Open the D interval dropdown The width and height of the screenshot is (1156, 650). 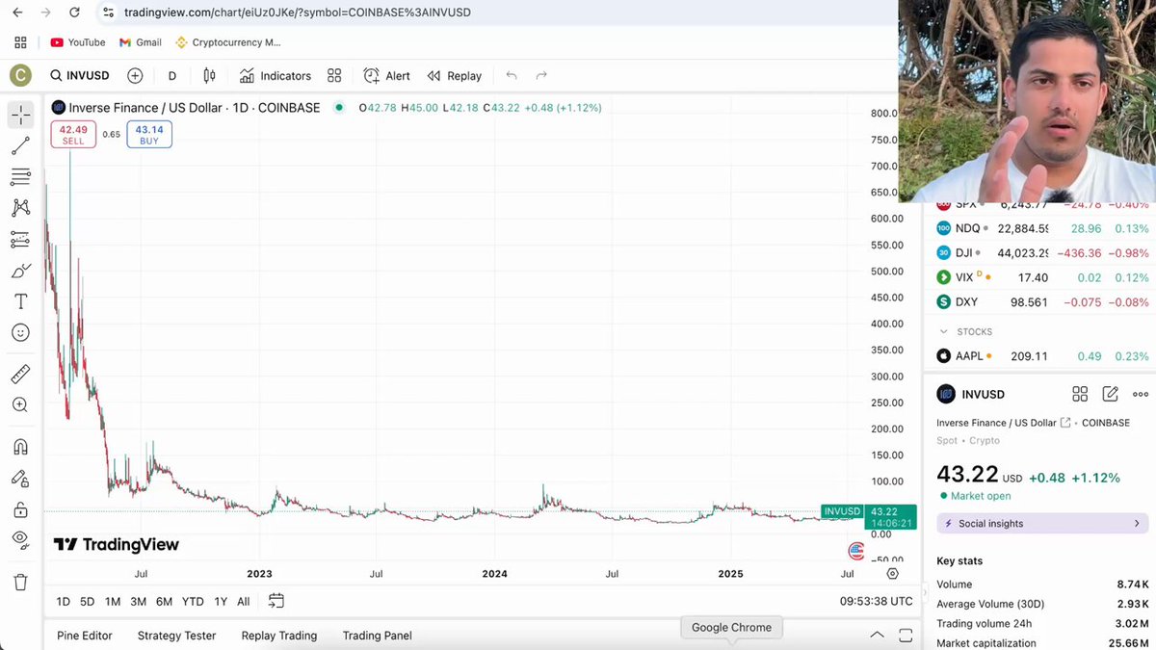tap(172, 76)
